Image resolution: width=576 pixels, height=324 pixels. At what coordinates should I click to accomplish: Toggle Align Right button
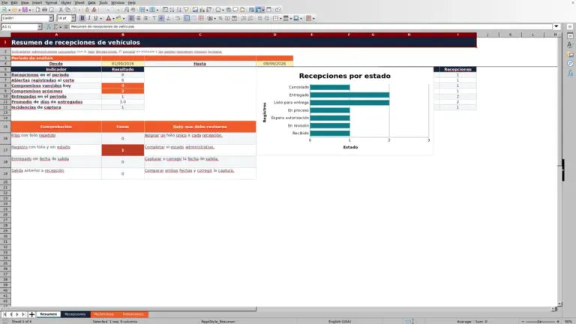145,18
